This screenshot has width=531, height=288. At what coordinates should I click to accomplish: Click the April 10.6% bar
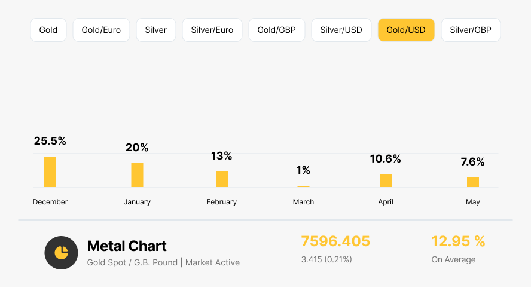pos(386,180)
